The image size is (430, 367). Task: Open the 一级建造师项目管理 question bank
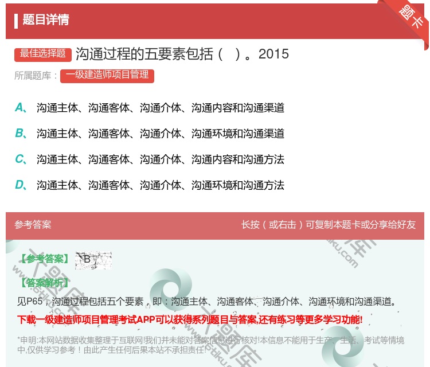coord(107,76)
